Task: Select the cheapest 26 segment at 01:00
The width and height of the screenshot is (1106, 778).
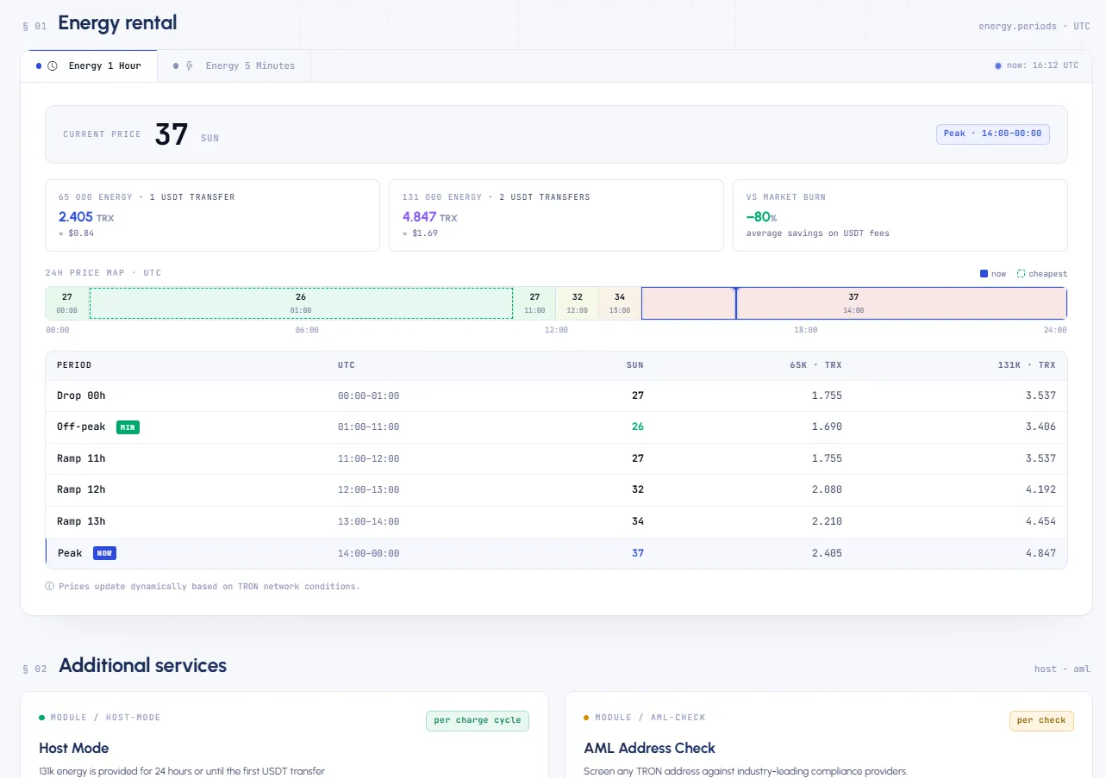Action: click(301, 303)
